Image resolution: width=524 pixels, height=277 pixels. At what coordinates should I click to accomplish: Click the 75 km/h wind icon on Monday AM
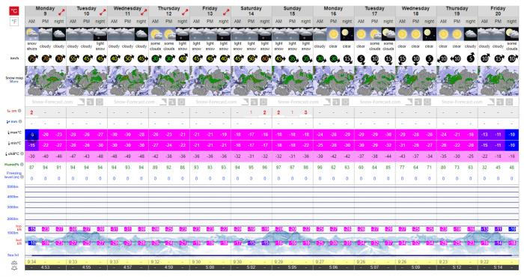click(x=32, y=59)
